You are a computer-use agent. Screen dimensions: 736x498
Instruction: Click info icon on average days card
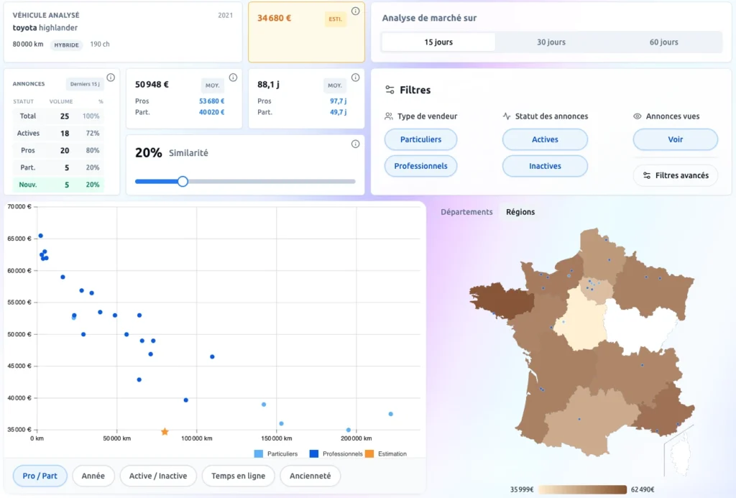tap(355, 78)
